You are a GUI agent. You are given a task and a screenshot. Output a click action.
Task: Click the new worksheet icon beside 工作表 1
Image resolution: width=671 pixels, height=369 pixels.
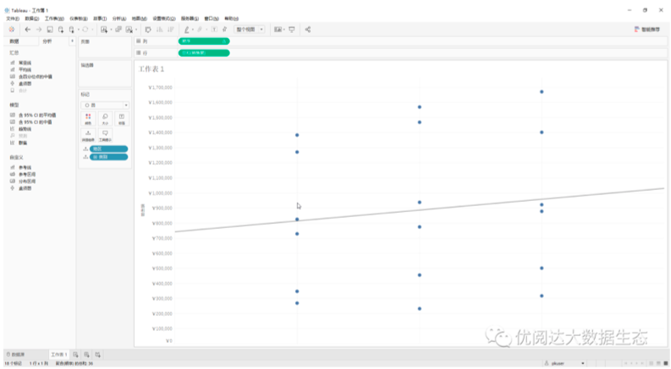click(75, 354)
